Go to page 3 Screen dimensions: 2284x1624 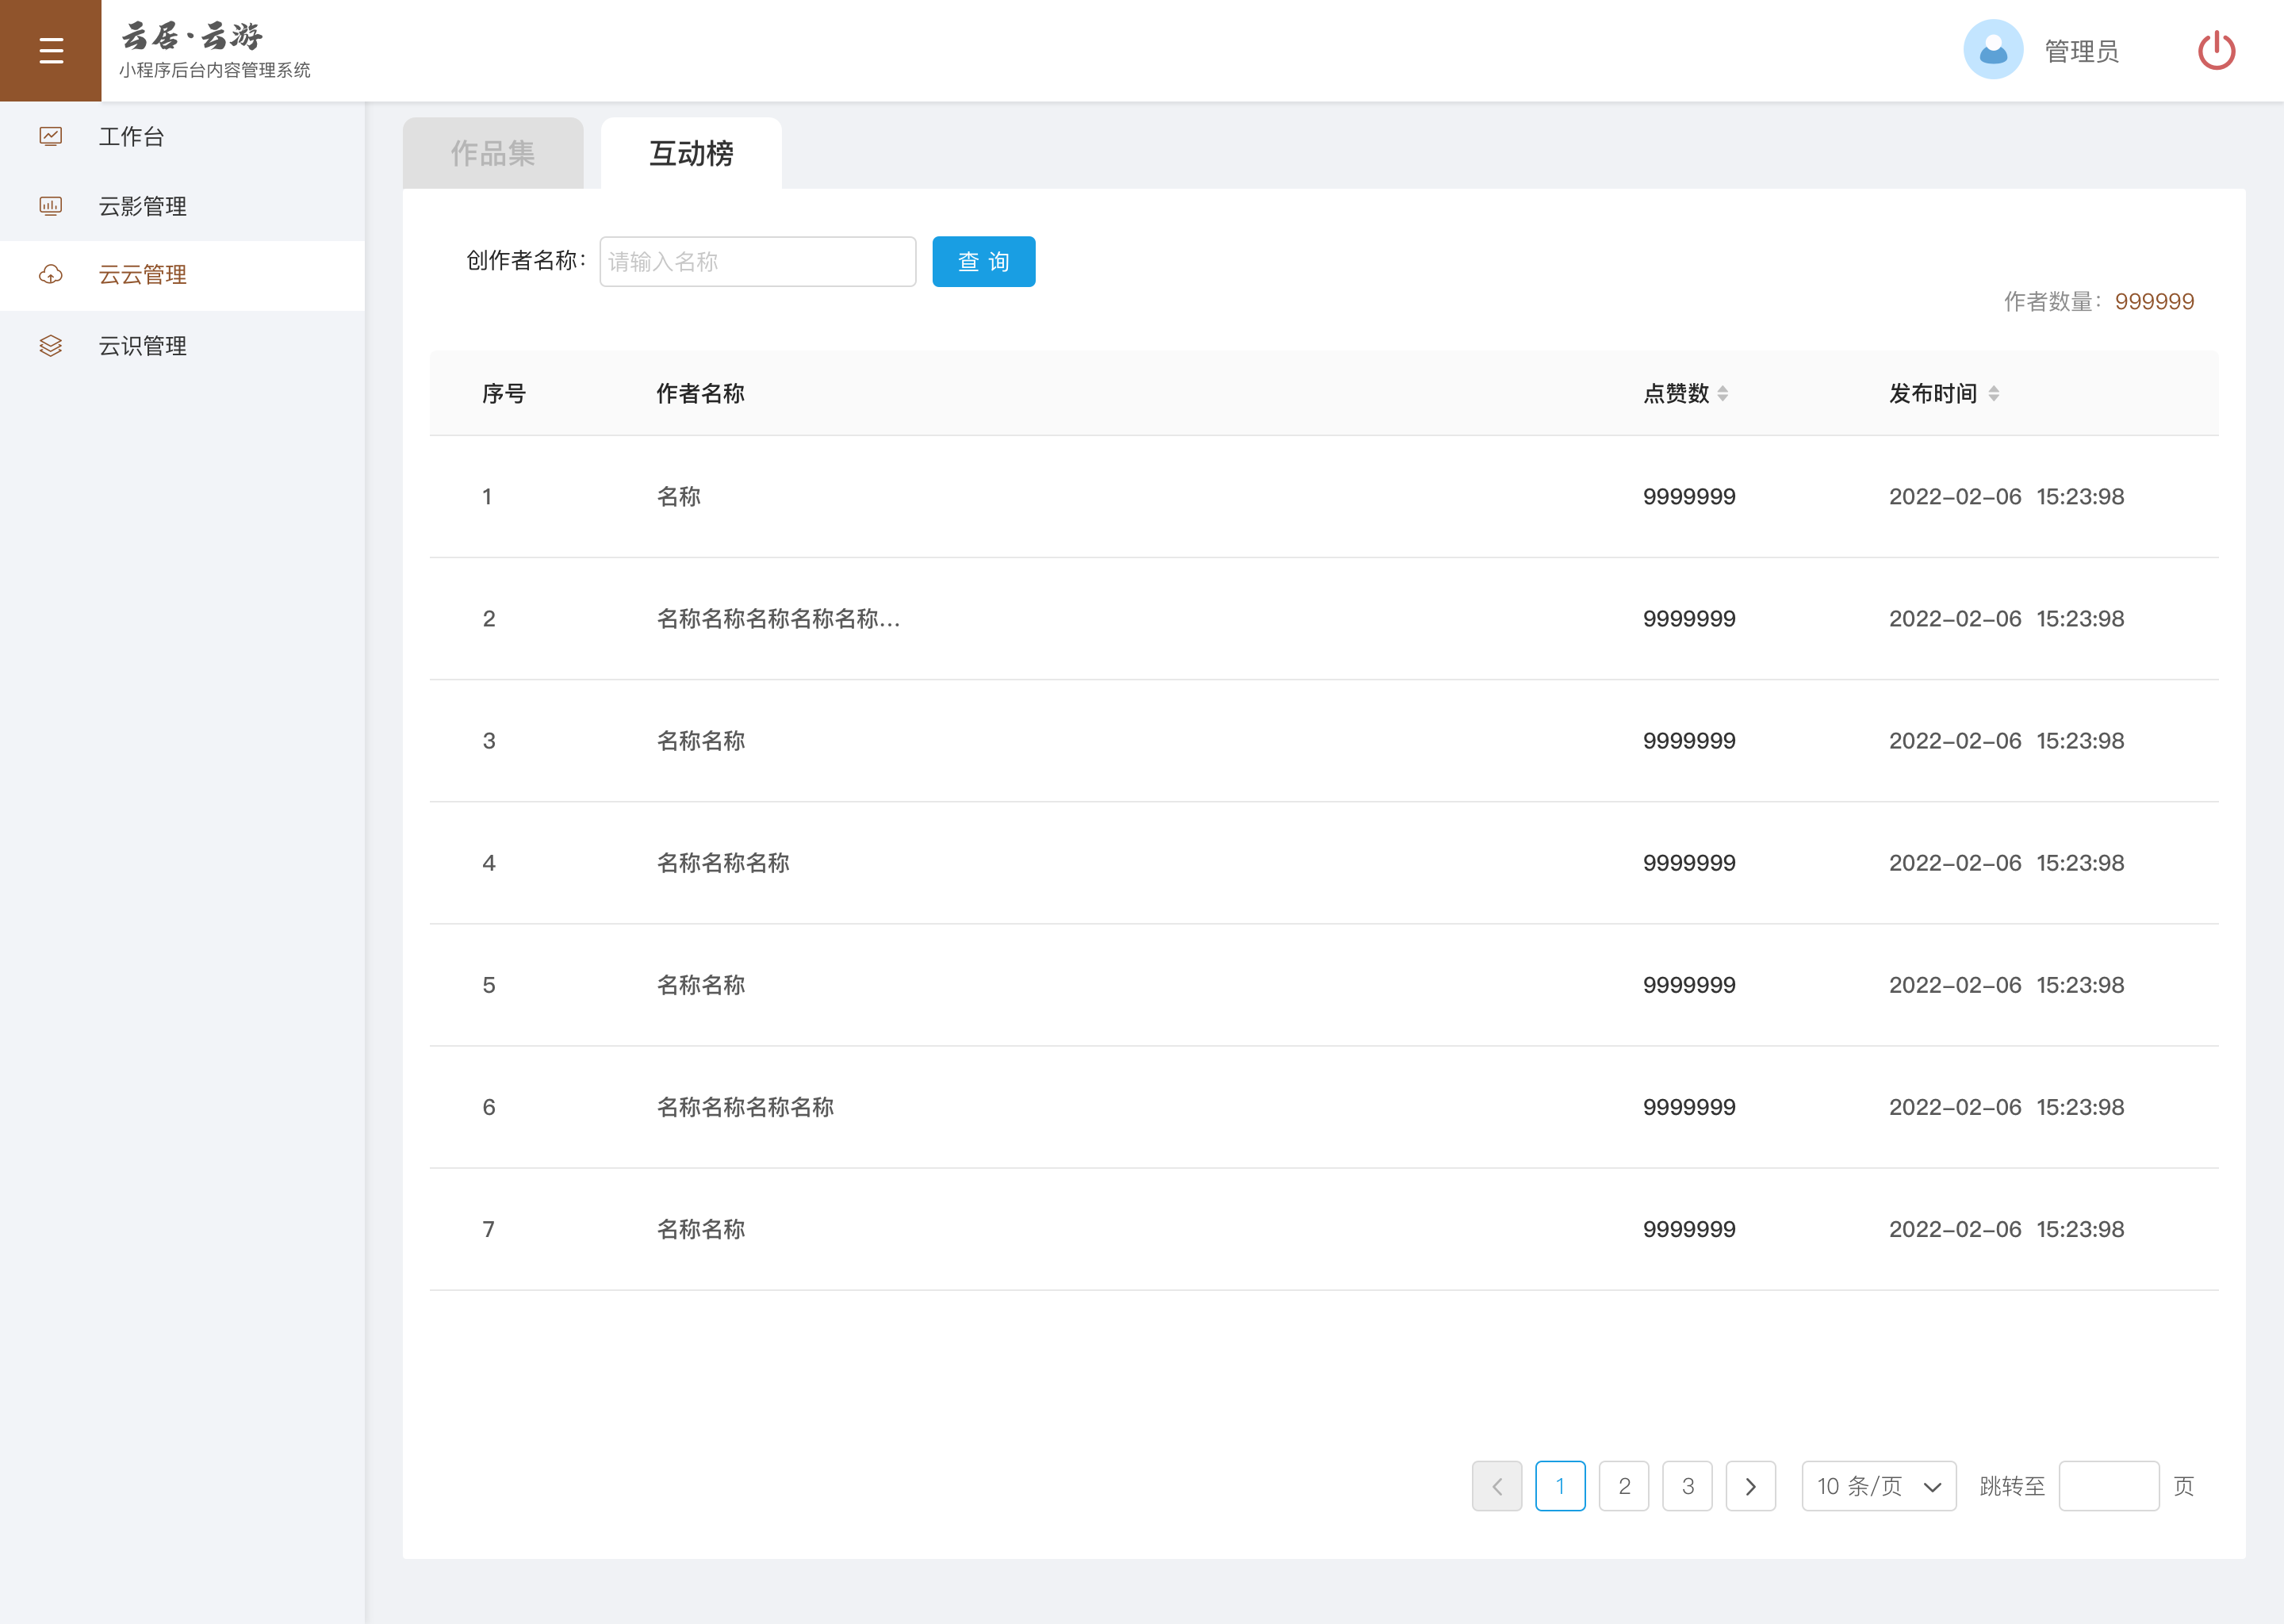click(x=1687, y=1486)
